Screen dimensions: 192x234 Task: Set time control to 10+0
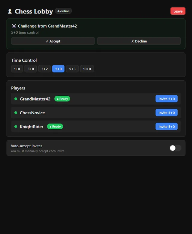[87, 69]
